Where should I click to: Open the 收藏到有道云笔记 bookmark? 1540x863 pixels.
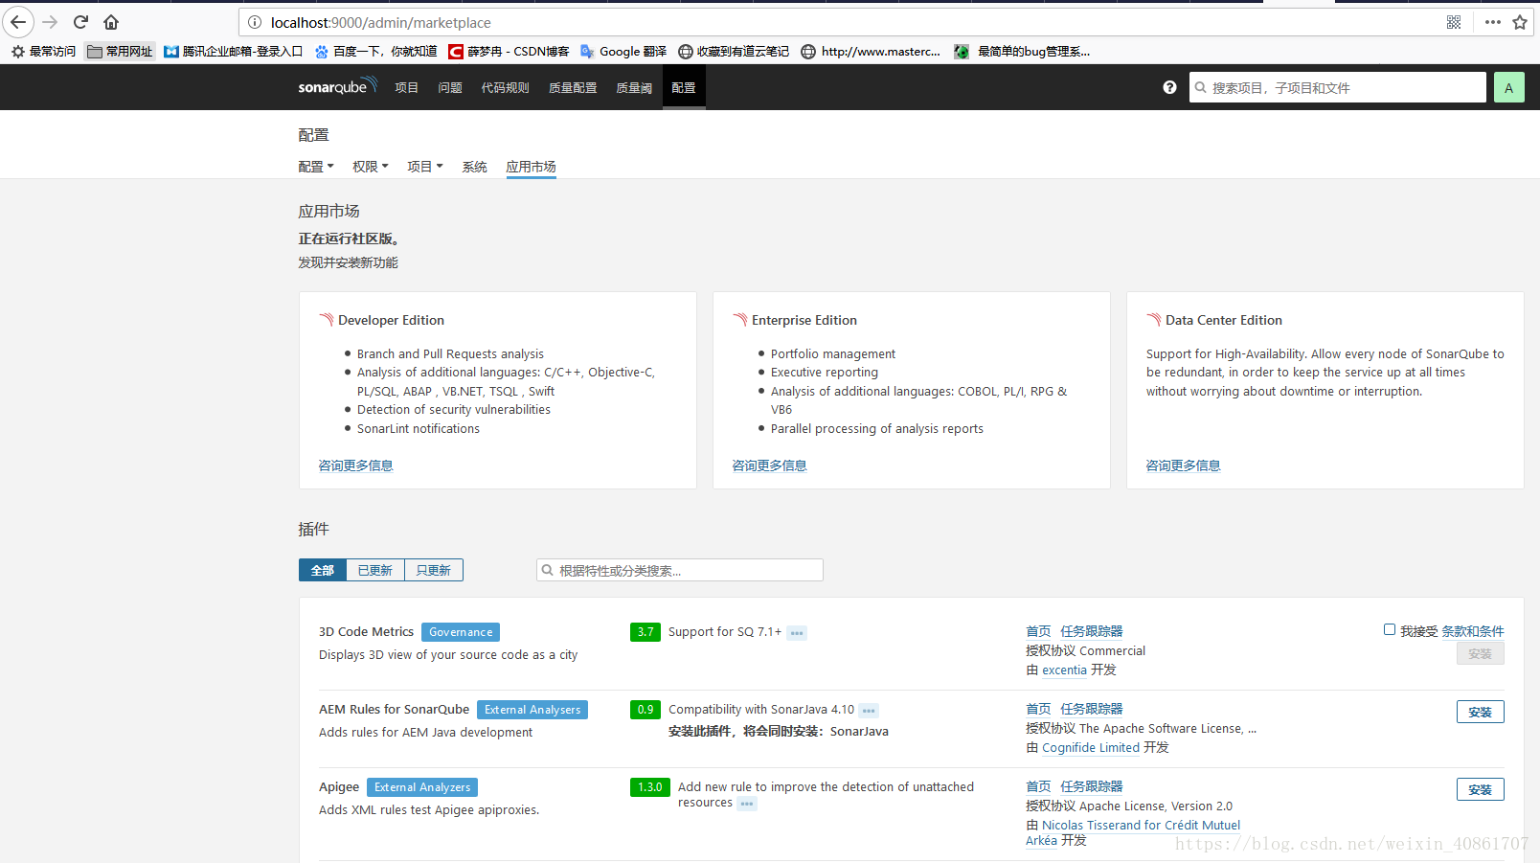click(x=734, y=52)
